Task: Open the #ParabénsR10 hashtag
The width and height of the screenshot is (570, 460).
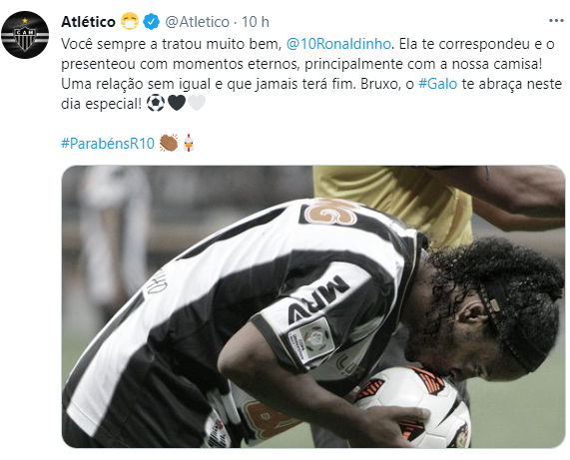Action: [108, 143]
